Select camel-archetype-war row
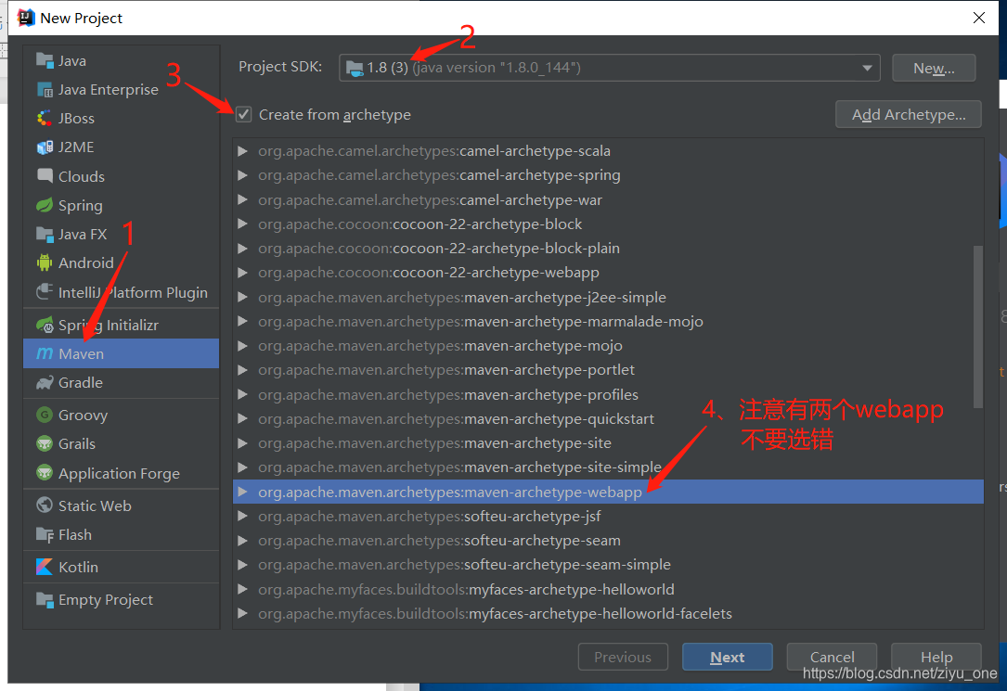Screen dimensions: 1007x691 608,199
